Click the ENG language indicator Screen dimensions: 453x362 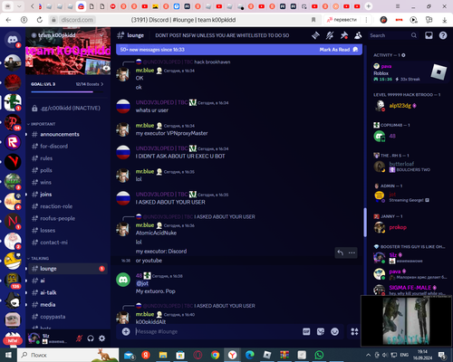coord(404,355)
